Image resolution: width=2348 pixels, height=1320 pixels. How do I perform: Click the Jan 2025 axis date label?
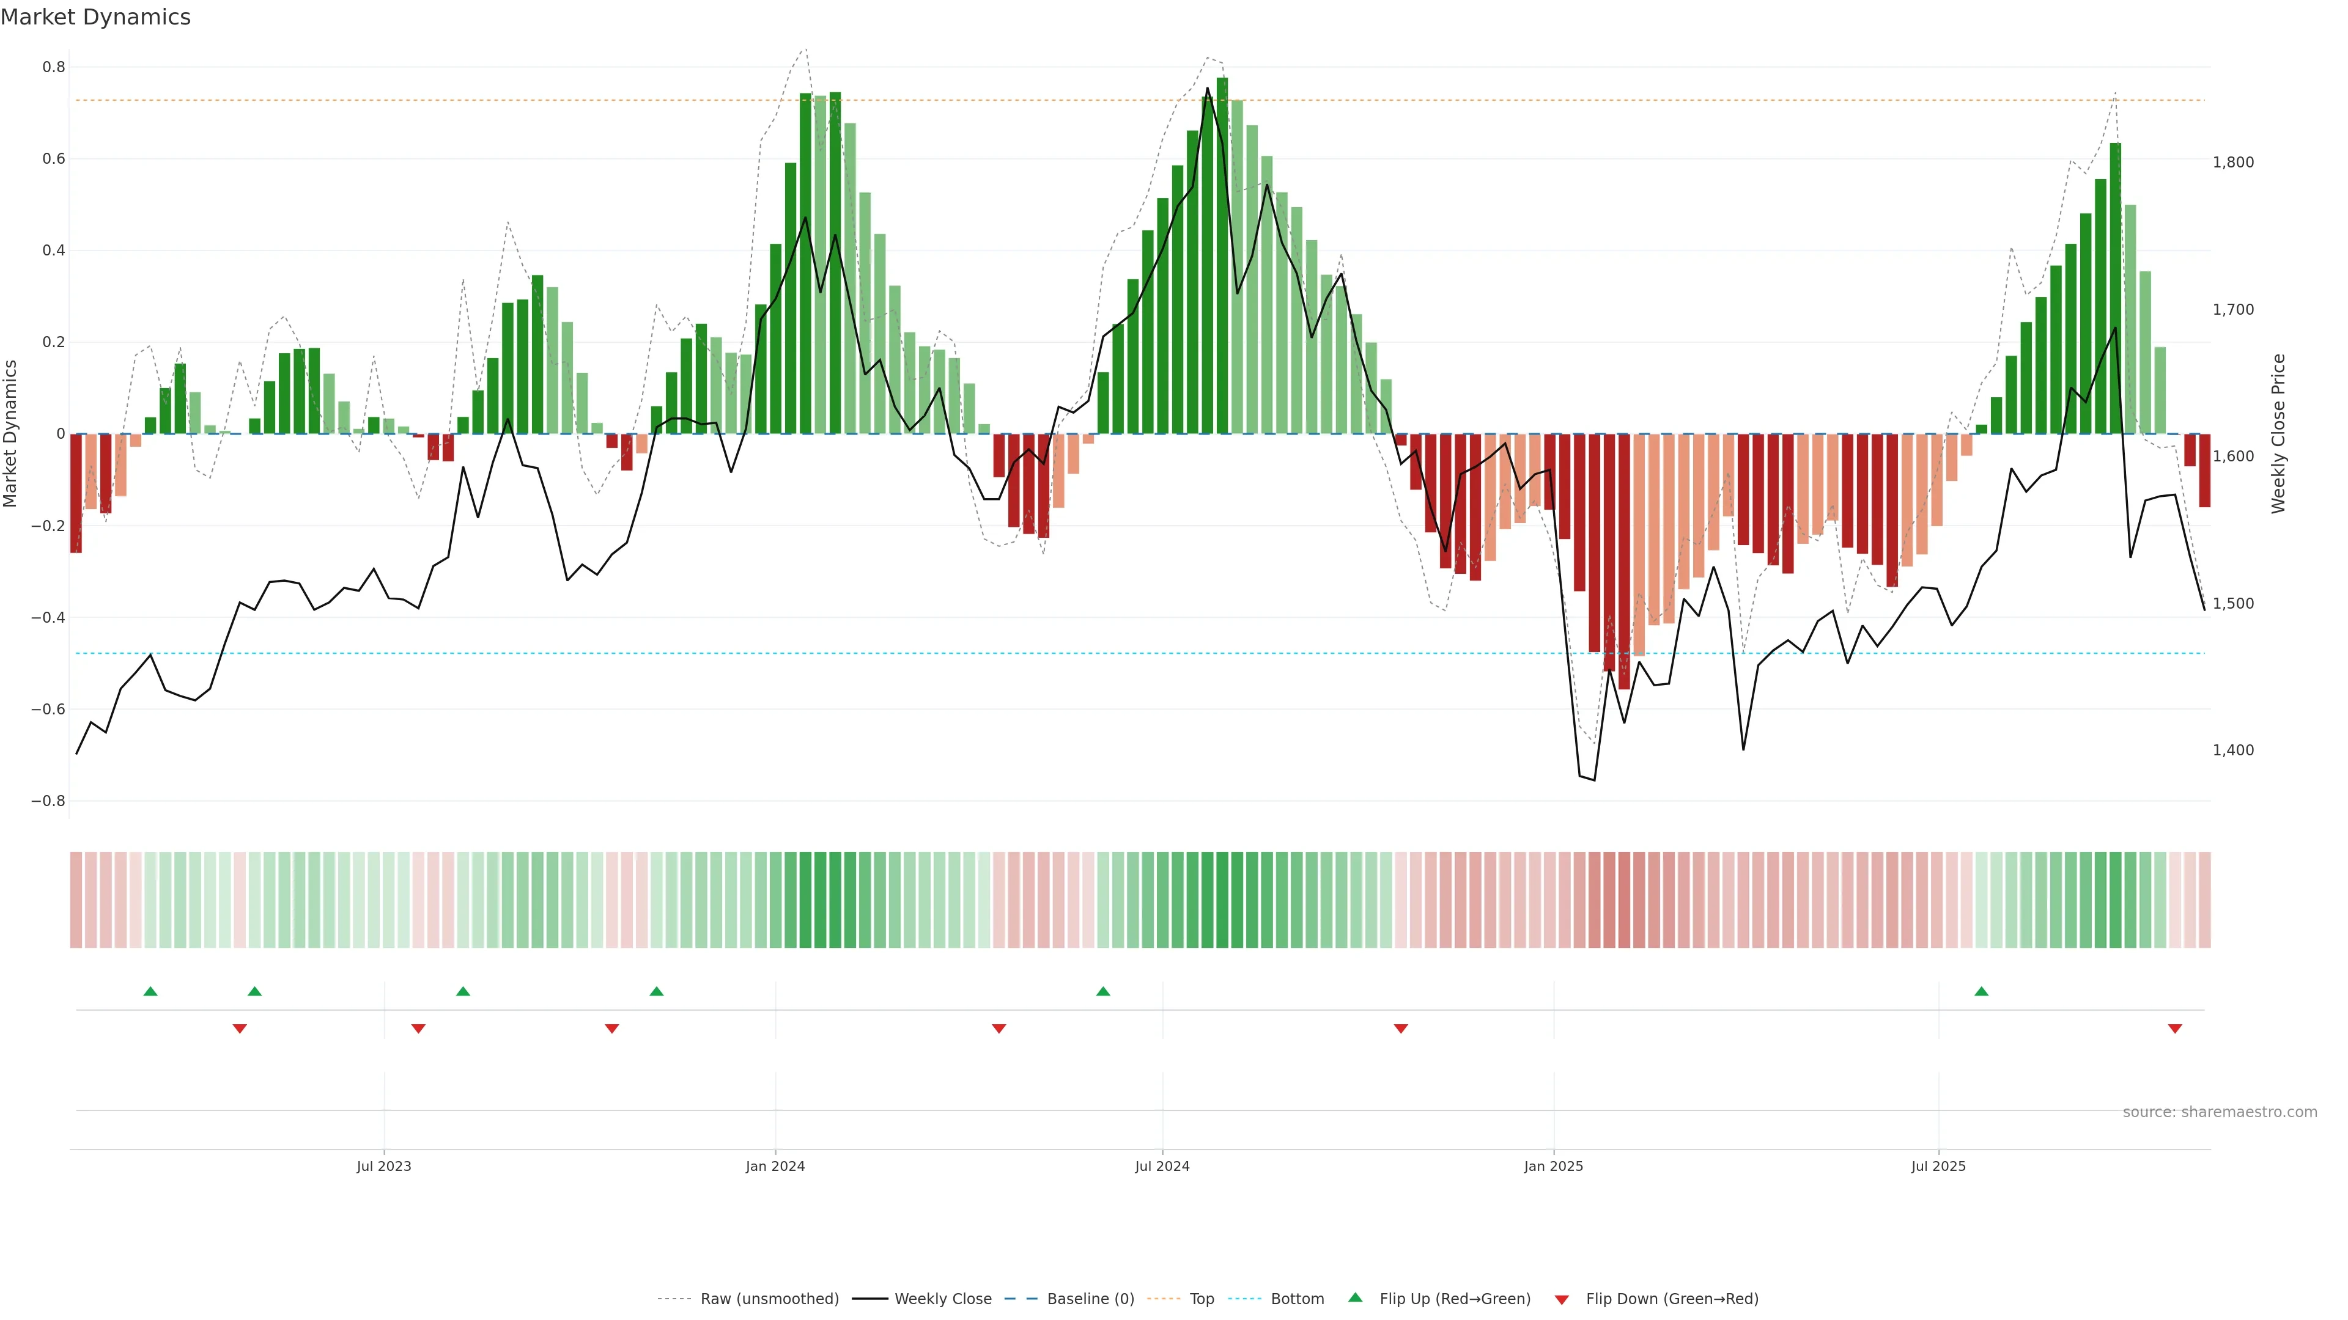point(1553,1166)
